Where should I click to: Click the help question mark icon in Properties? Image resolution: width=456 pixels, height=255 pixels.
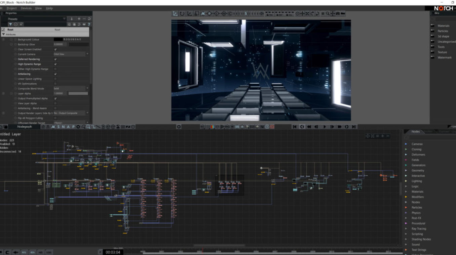click(89, 25)
